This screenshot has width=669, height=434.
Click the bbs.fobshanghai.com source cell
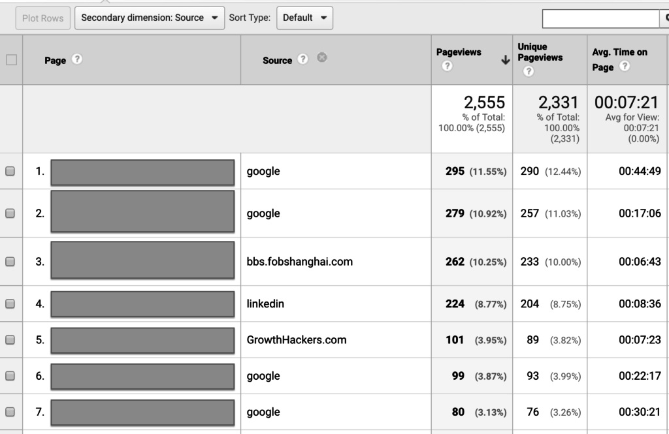(x=299, y=261)
